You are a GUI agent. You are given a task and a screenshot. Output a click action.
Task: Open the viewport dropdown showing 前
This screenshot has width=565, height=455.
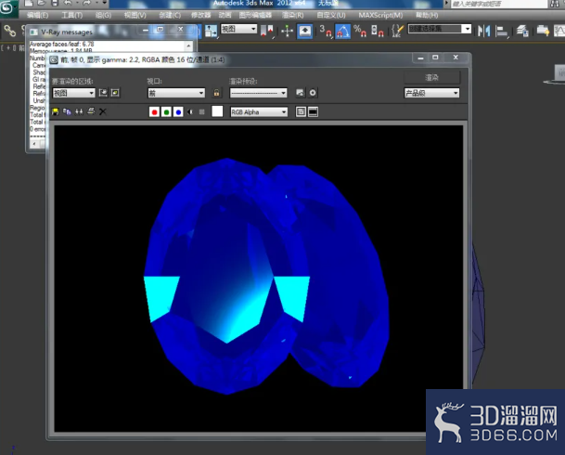coord(176,93)
